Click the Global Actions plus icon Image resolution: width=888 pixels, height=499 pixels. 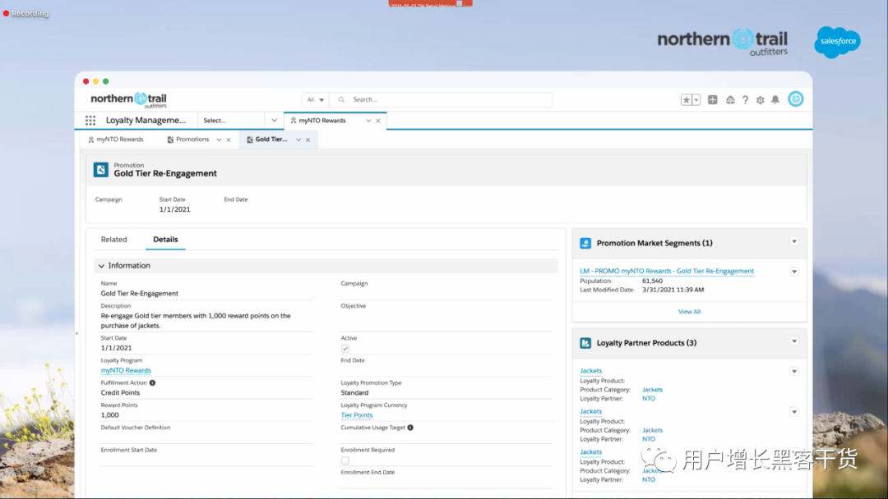(712, 99)
